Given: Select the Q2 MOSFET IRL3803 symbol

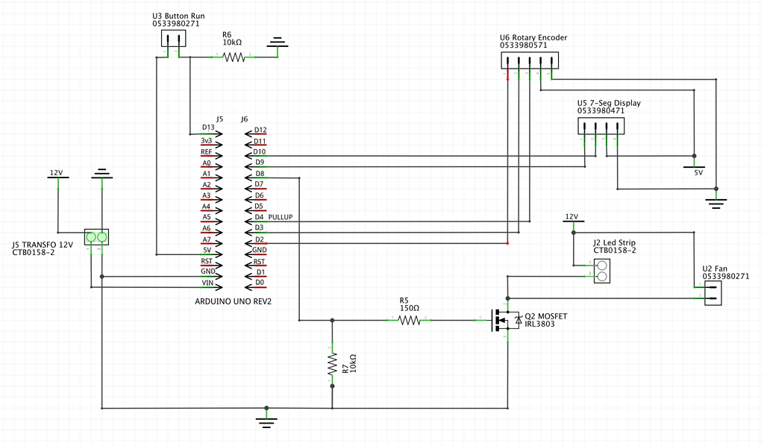Looking at the screenshot, I should 504,321.
